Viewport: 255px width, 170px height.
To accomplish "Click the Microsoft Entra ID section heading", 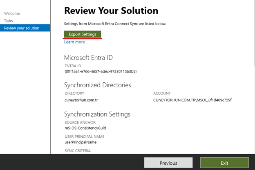I will click(x=88, y=57).
